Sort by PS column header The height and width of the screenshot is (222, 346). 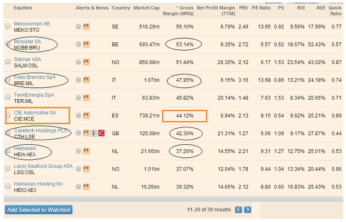281,8
